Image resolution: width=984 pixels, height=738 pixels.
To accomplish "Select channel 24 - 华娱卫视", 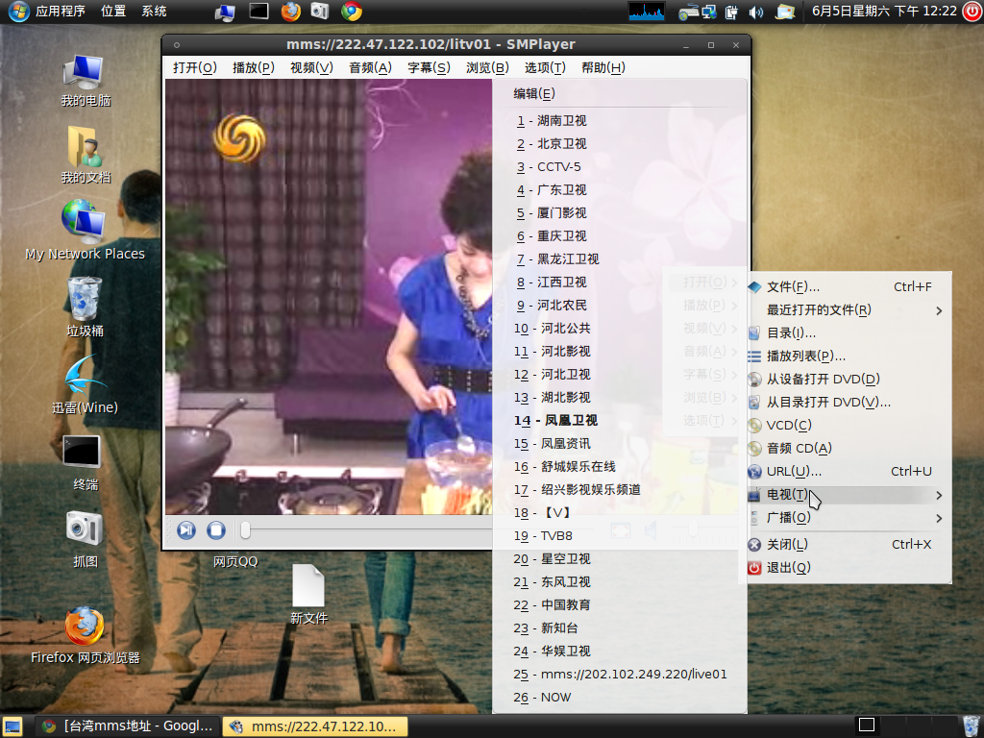I will (x=620, y=652).
